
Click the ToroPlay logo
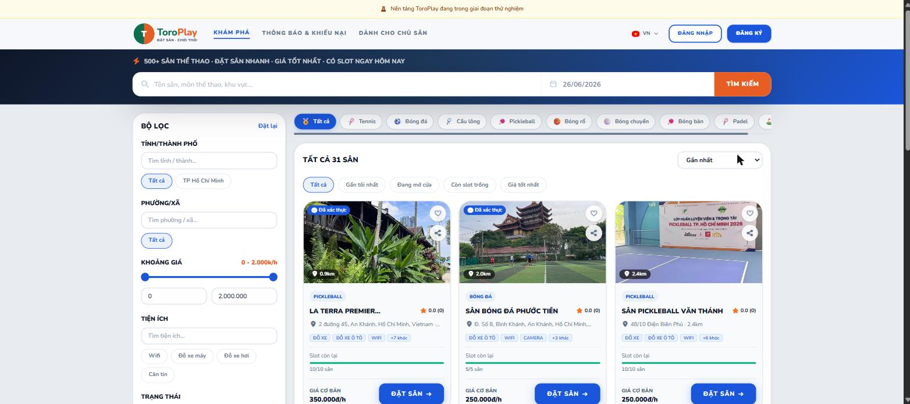(x=166, y=34)
